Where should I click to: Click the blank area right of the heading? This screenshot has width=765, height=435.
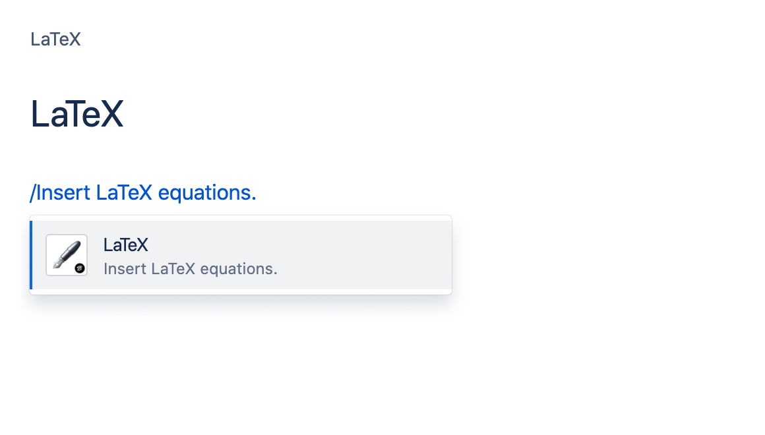pyautogui.click(x=429, y=114)
